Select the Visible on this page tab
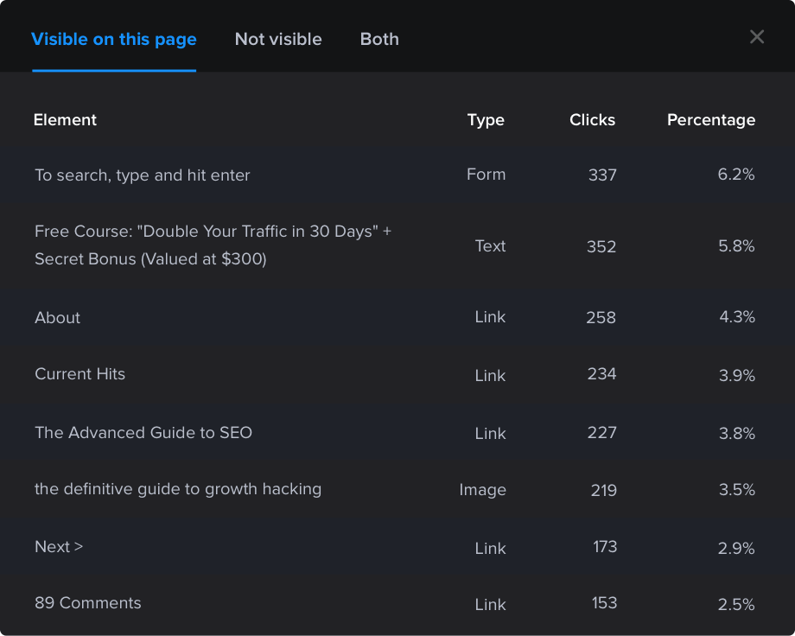 click(x=113, y=39)
